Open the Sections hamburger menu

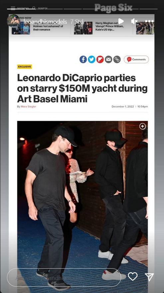point(13,8)
